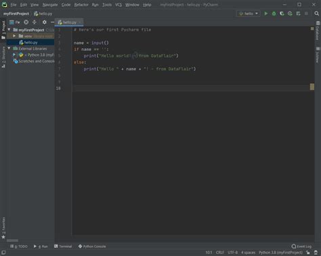The height and width of the screenshot is (256, 321).
Task: Open the Code menu
Action: pos(66,5)
